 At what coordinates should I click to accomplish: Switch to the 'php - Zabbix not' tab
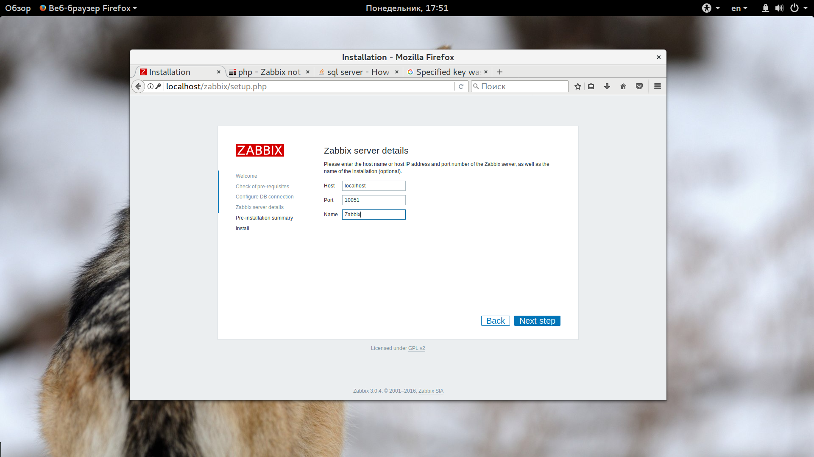269,72
